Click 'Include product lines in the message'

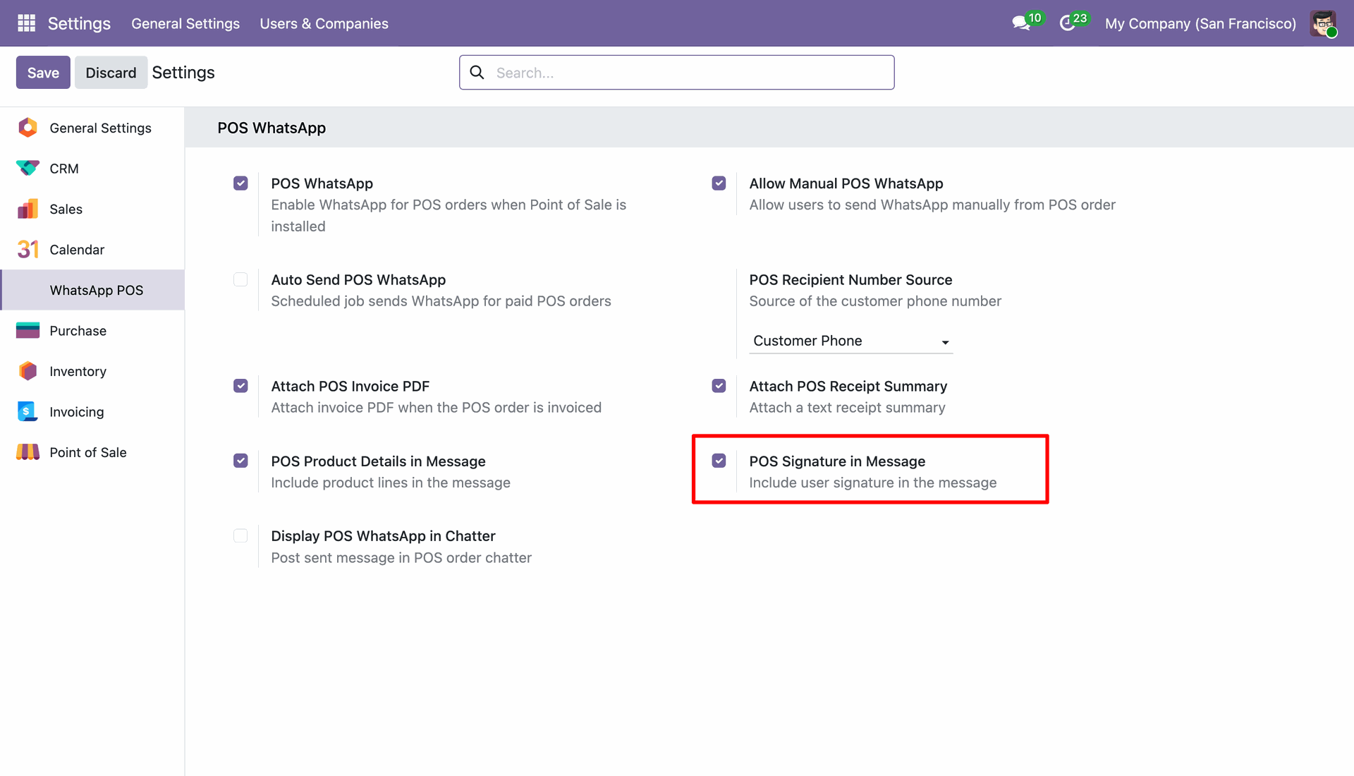391,483
